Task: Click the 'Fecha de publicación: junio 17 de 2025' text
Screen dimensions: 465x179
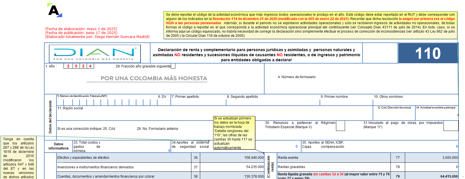Action: point(81,33)
